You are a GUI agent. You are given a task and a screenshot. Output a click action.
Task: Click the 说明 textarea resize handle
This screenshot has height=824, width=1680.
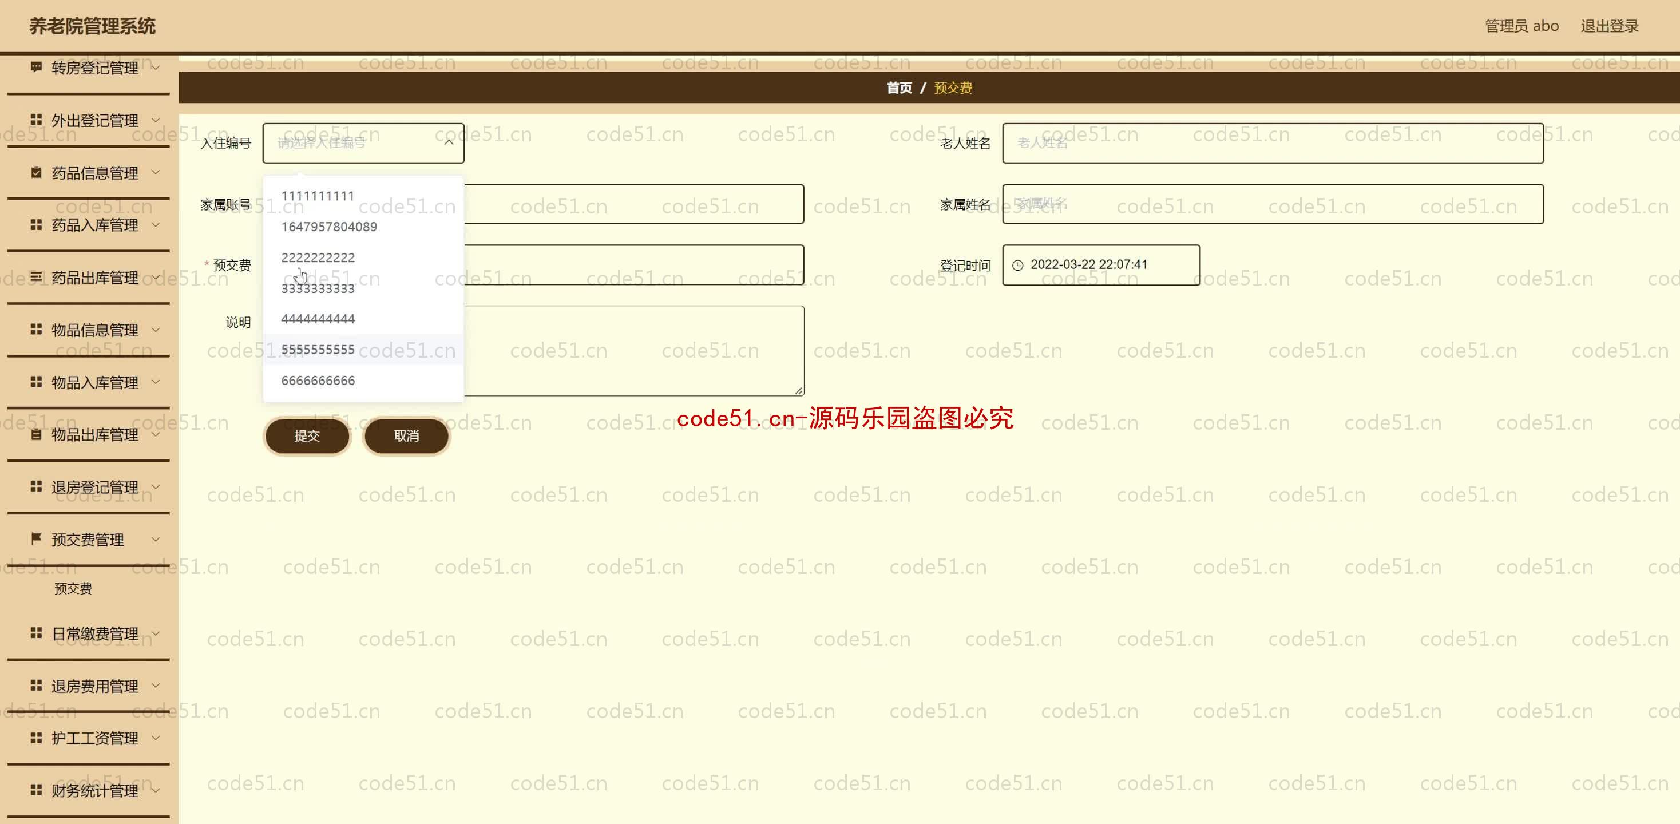pos(799,390)
